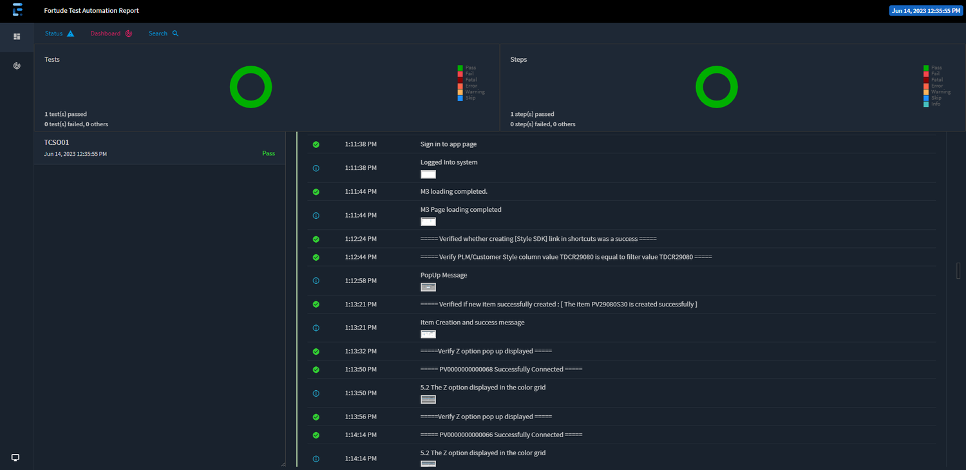966x470 pixels.
Task: Toggle the Fail legend in the Tests chart
Action: (468, 73)
